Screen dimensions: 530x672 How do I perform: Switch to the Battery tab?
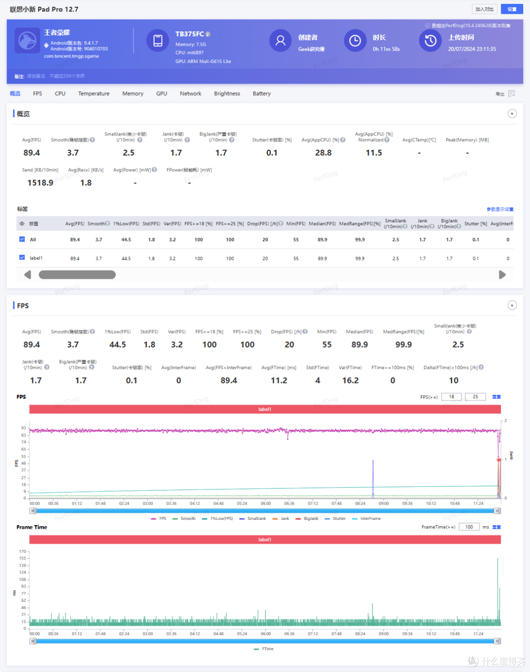pos(262,94)
